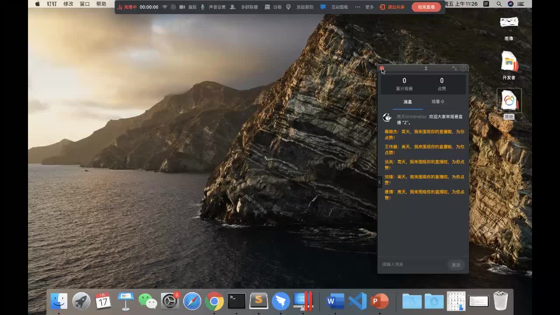Click the message from 刘锋
560x315 pixels.
pyautogui.click(x=424, y=180)
